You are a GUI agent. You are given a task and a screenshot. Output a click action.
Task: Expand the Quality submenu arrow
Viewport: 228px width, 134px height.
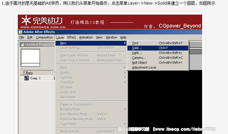pos(125,72)
